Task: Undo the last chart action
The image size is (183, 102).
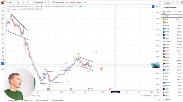Action: (85, 3)
